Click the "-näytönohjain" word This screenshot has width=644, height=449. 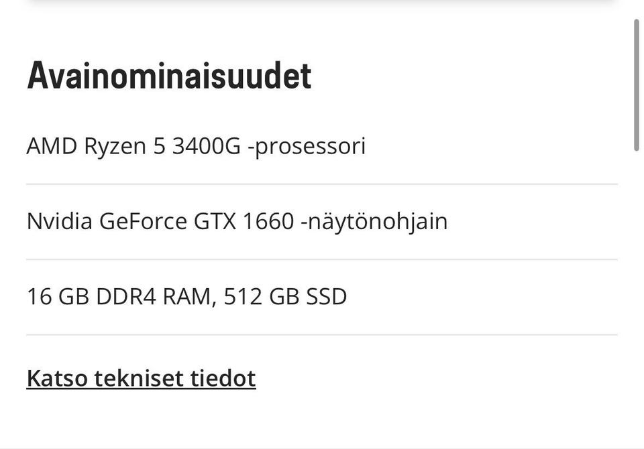pyautogui.click(x=374, y=221)
